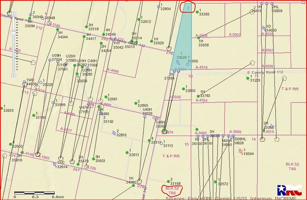This screenshot has height=200, width=307.
Task: Click the map scale bar
Action: click(34, 193)
